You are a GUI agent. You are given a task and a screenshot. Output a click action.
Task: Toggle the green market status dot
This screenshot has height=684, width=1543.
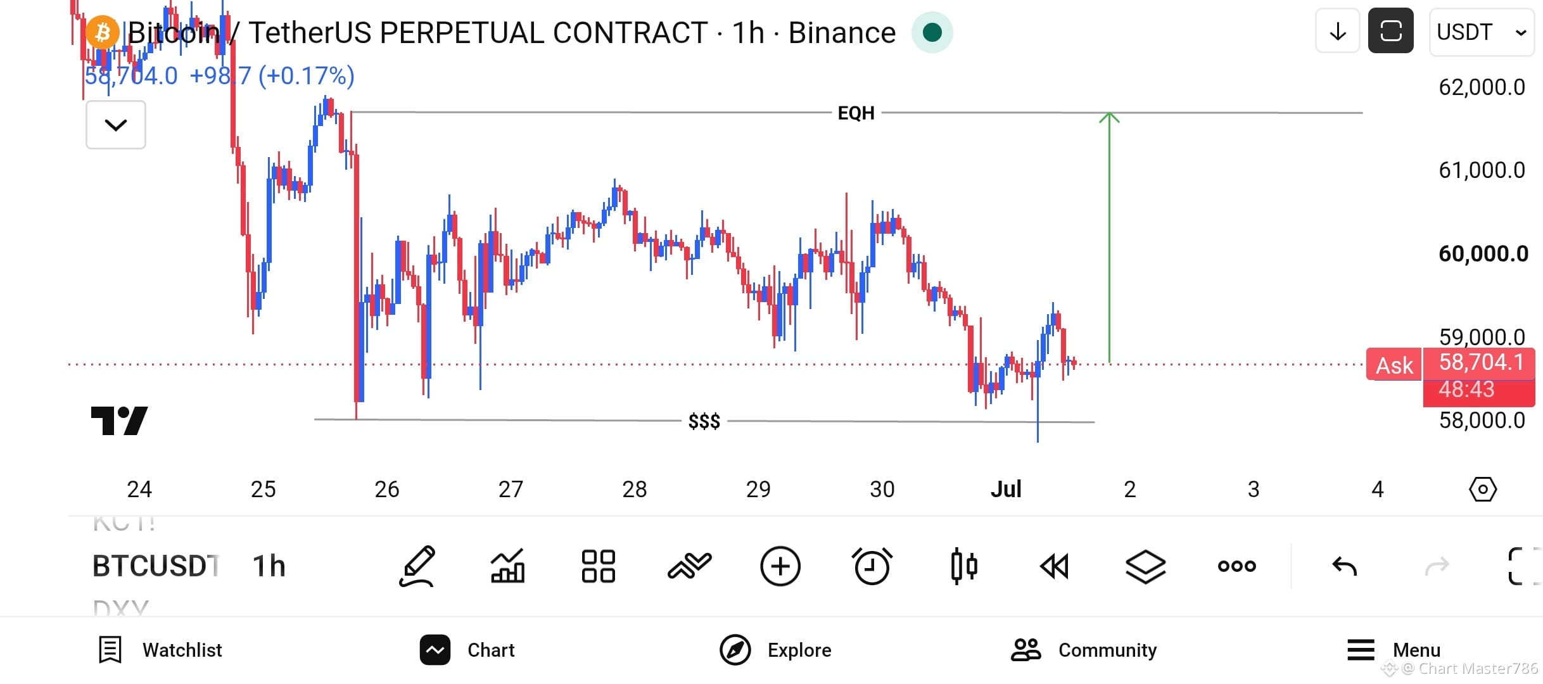click(932, 32)
